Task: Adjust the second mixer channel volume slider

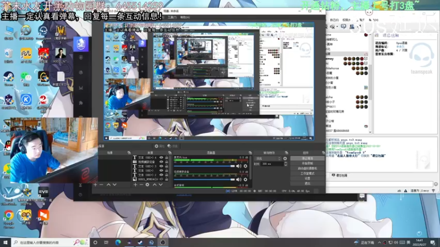Action: 204,179
